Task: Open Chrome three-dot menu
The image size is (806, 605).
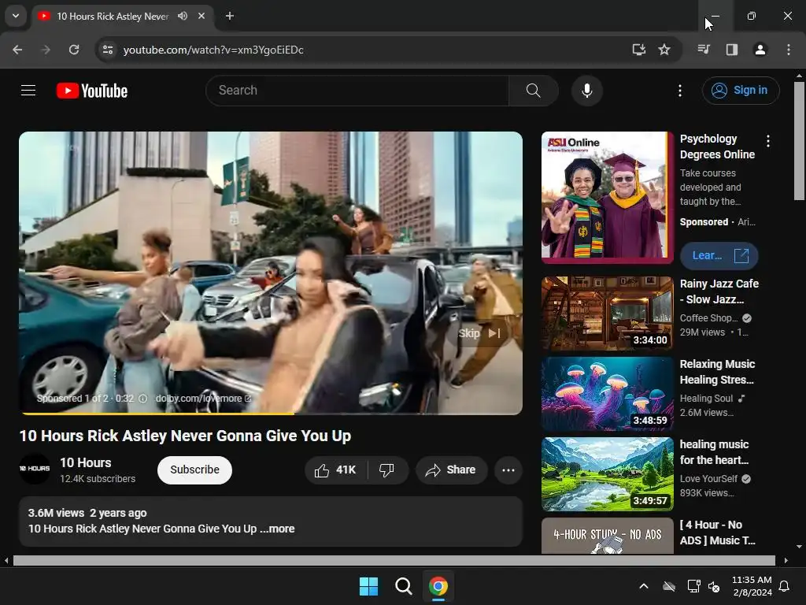Action: 789,50
